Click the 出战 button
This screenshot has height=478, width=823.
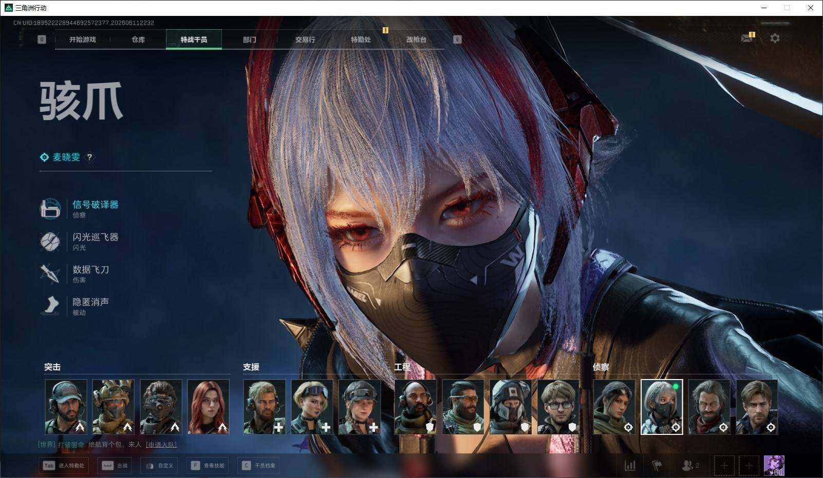115,466
